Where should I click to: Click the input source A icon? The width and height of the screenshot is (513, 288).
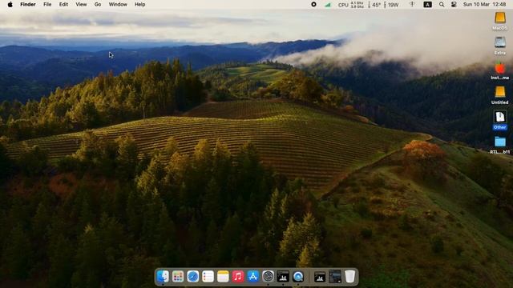[427, 5]
